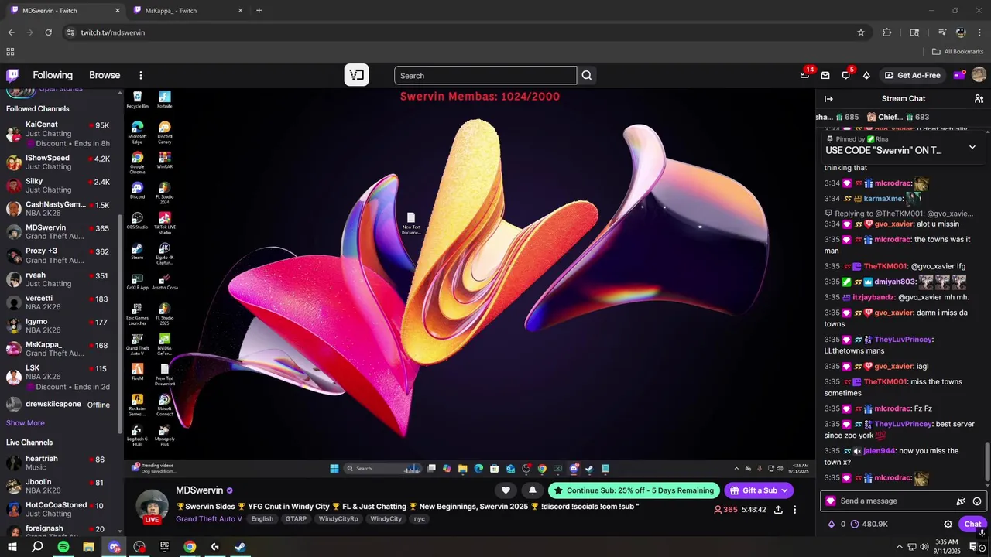This screenshot has height=557, width=991.
Task: Open the celebration party popper icon in chat input
Action: point(961,501)
